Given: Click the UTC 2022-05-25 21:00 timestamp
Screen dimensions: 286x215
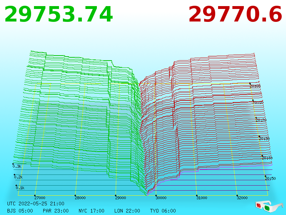Looking at the screenshot, I should [x=36, y=204].
